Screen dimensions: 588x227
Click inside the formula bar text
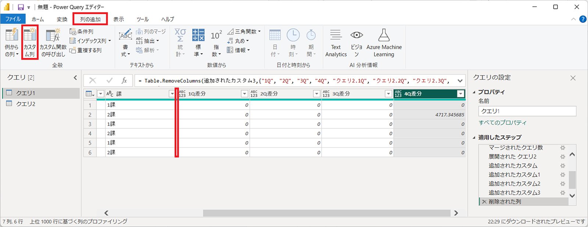coord(294,81)
